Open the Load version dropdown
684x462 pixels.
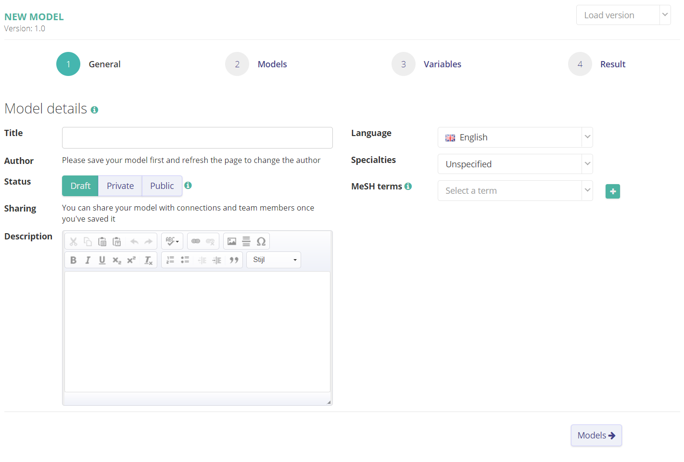pos(623,15)
